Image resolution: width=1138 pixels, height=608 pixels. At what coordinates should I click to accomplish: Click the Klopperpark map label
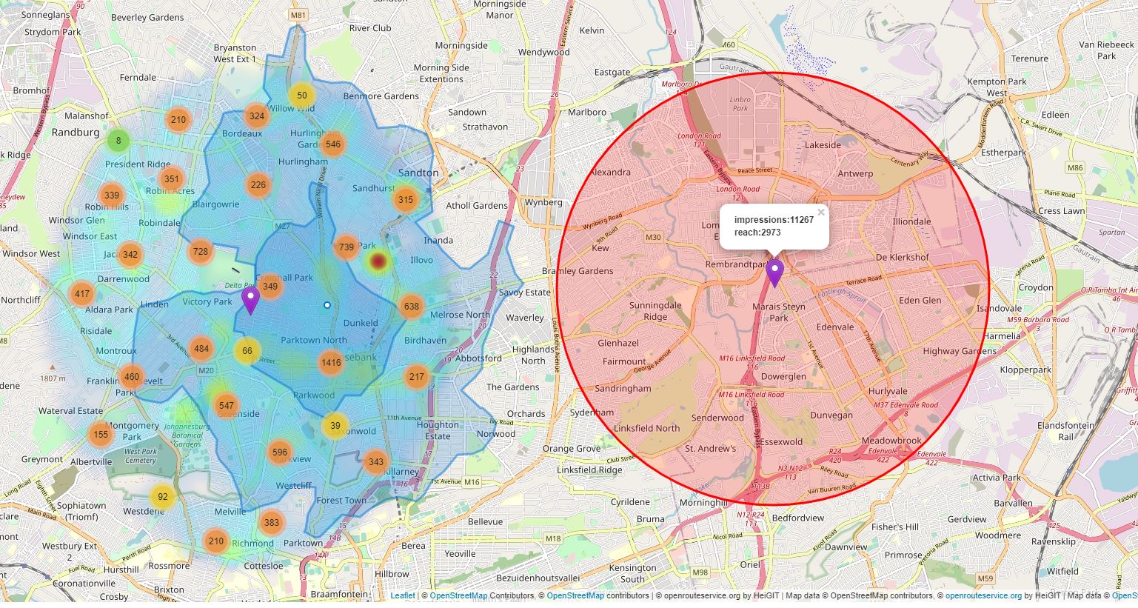tap(1025, 370)
